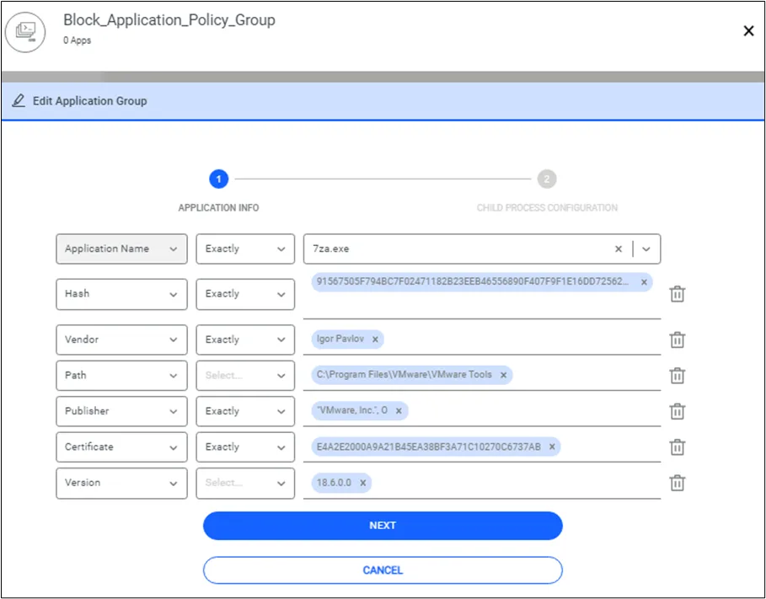Click the Hash values input field

[x=482, y=295]
